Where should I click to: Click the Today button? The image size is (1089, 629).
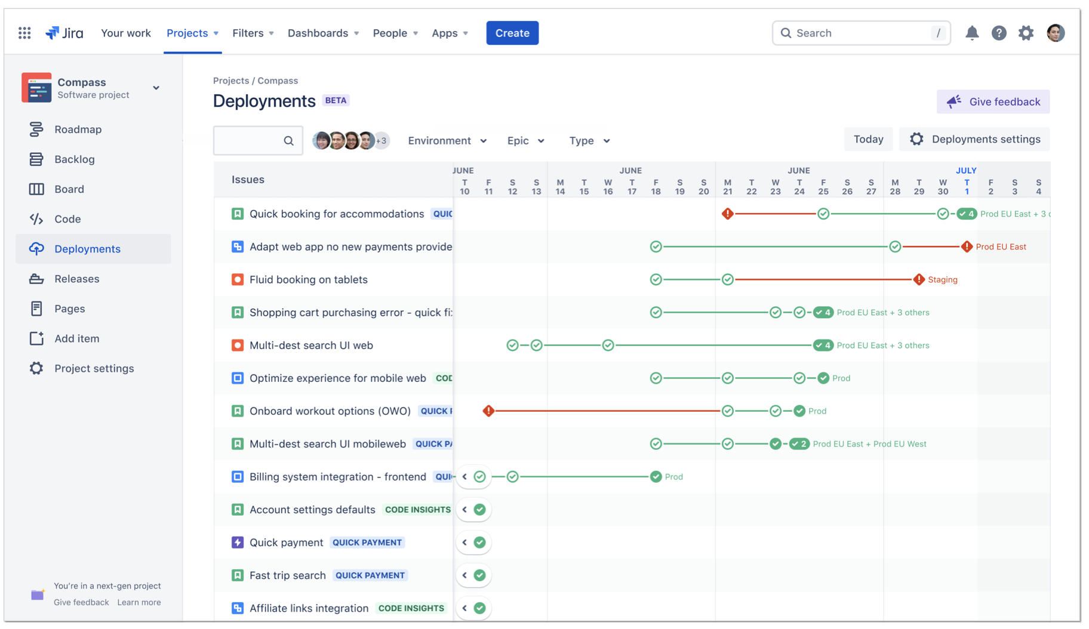[868, 139]
